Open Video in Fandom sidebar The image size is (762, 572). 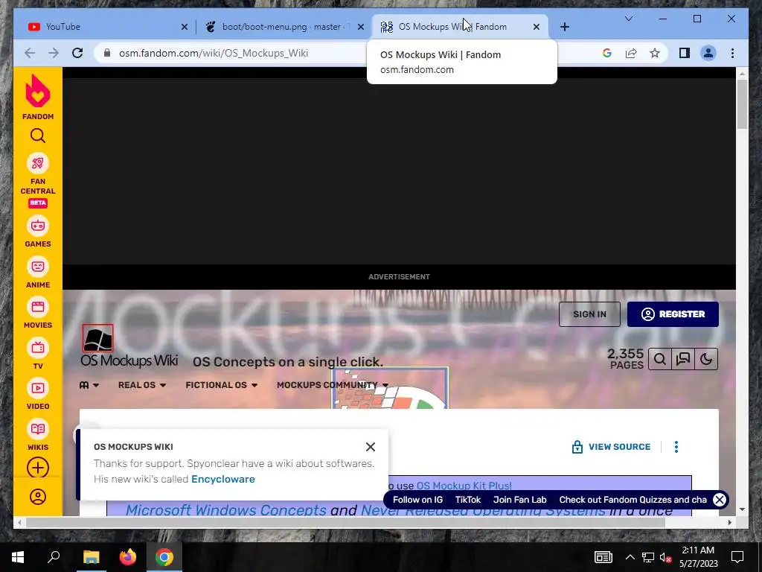[x=38, y=394]
